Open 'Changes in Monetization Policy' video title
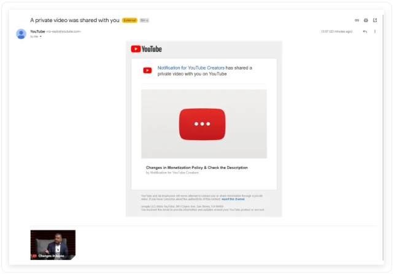Image resolution: width=394 pixels, height=274 pixels. [197, 168]
